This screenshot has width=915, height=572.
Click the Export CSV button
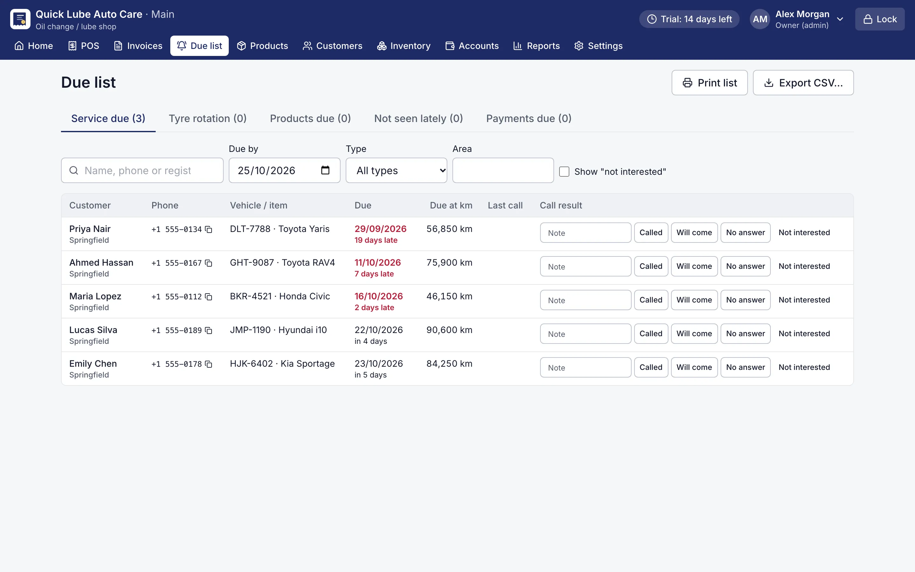(803, 83)
